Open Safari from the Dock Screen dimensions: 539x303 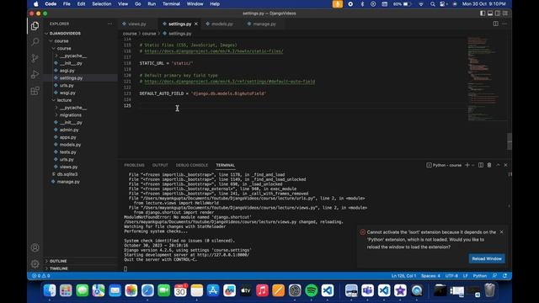(147, 290)
